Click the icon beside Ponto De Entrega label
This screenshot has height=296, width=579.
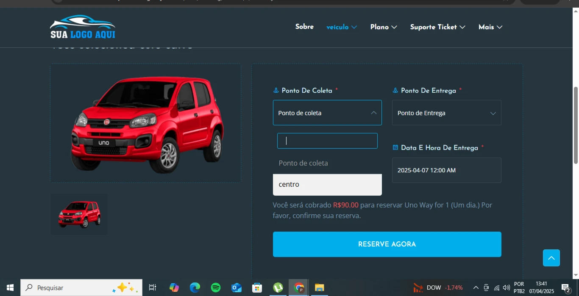395,90
